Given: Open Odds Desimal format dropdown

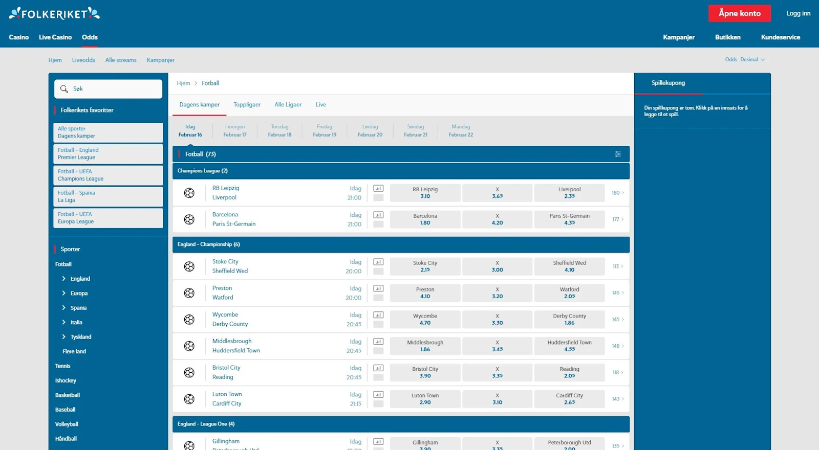Looking at the screenshot, I should (745, 60).
